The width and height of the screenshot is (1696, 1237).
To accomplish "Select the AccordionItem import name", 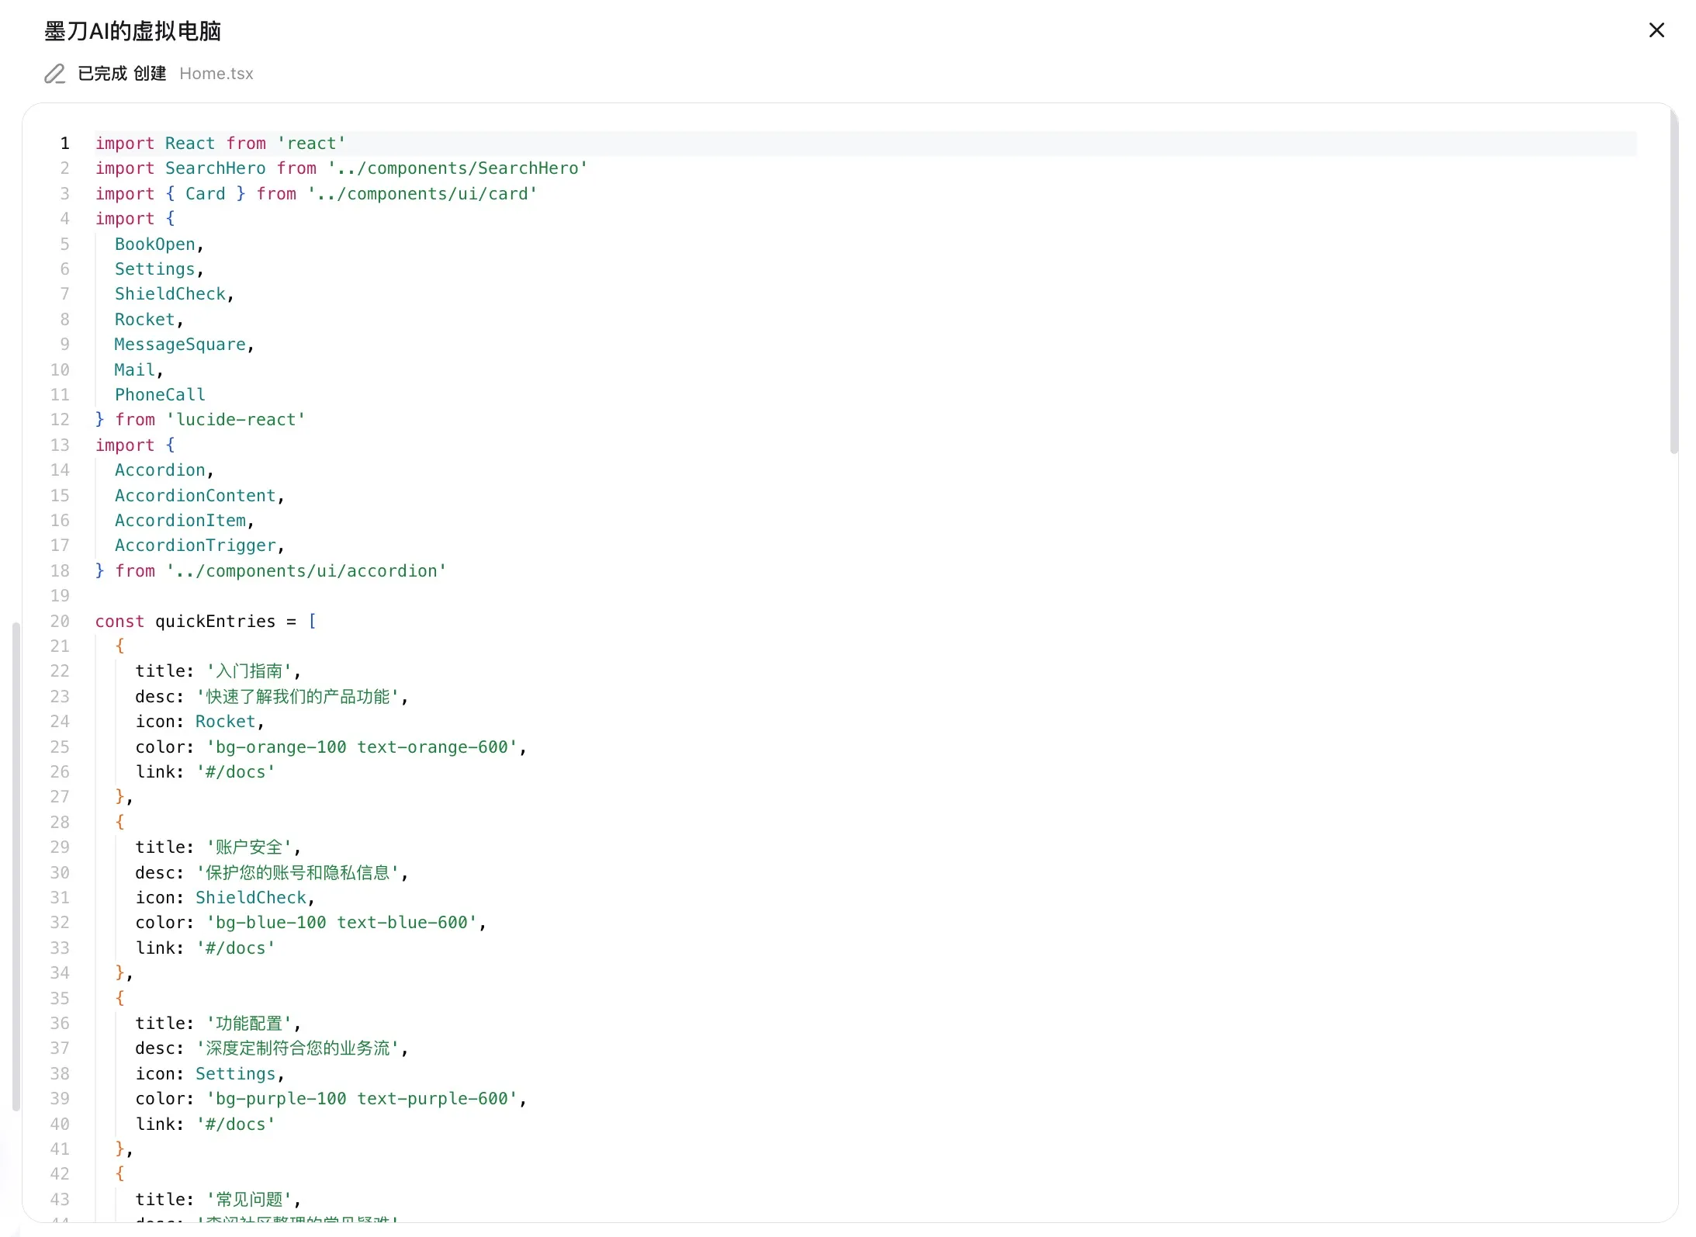I will (180, 521).
